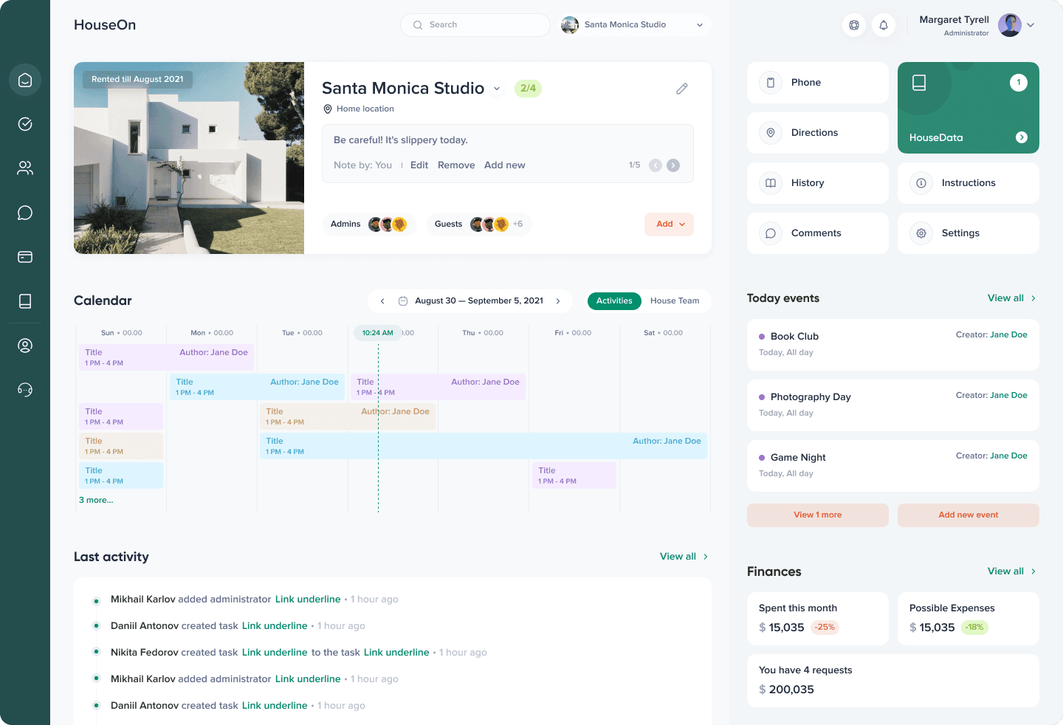This screenshot has height=725, width=1063.
Task: Click the Home location pin icon
Action: click(328, 109)
